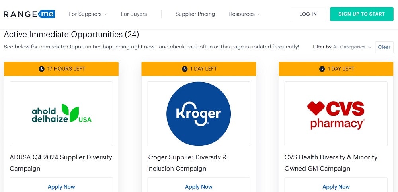398x192 pixels.
Task: Open the Supplier Pricing page
Action: click(195, 14)
